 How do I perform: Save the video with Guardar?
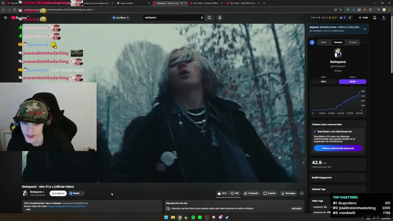point(270,193)
